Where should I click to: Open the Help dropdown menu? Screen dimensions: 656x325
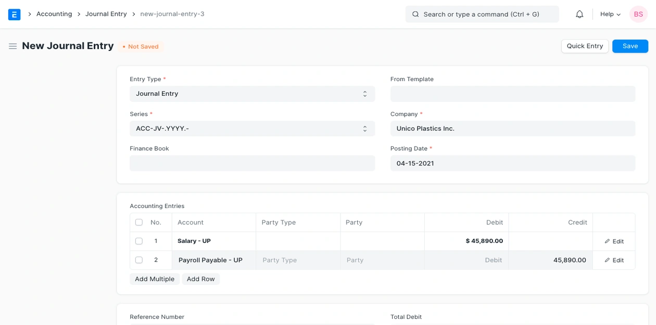pos(610,15)
